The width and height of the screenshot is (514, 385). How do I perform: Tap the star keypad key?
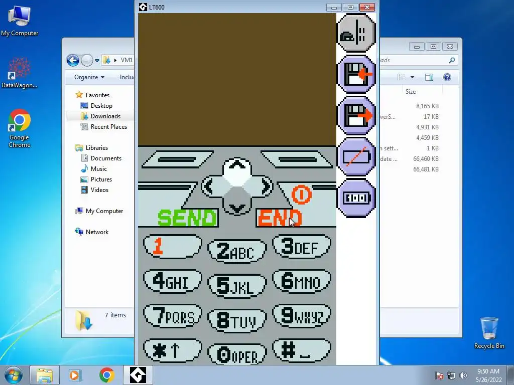[x=173, y=350]
